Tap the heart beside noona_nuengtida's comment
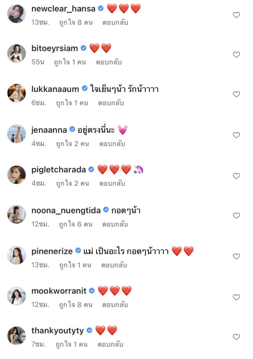 pyautogui.click(x=237, y=216)
